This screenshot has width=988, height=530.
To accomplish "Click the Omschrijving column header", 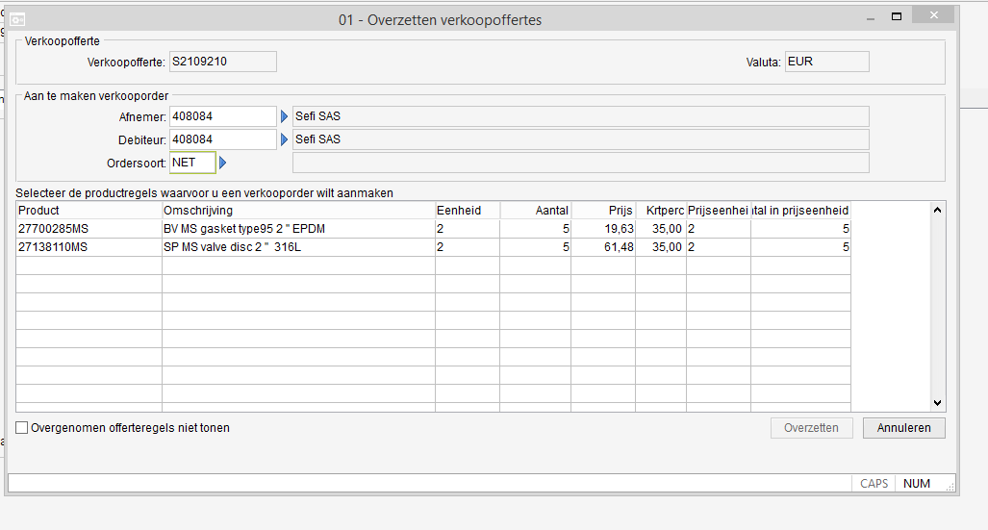I will [298, 211].
